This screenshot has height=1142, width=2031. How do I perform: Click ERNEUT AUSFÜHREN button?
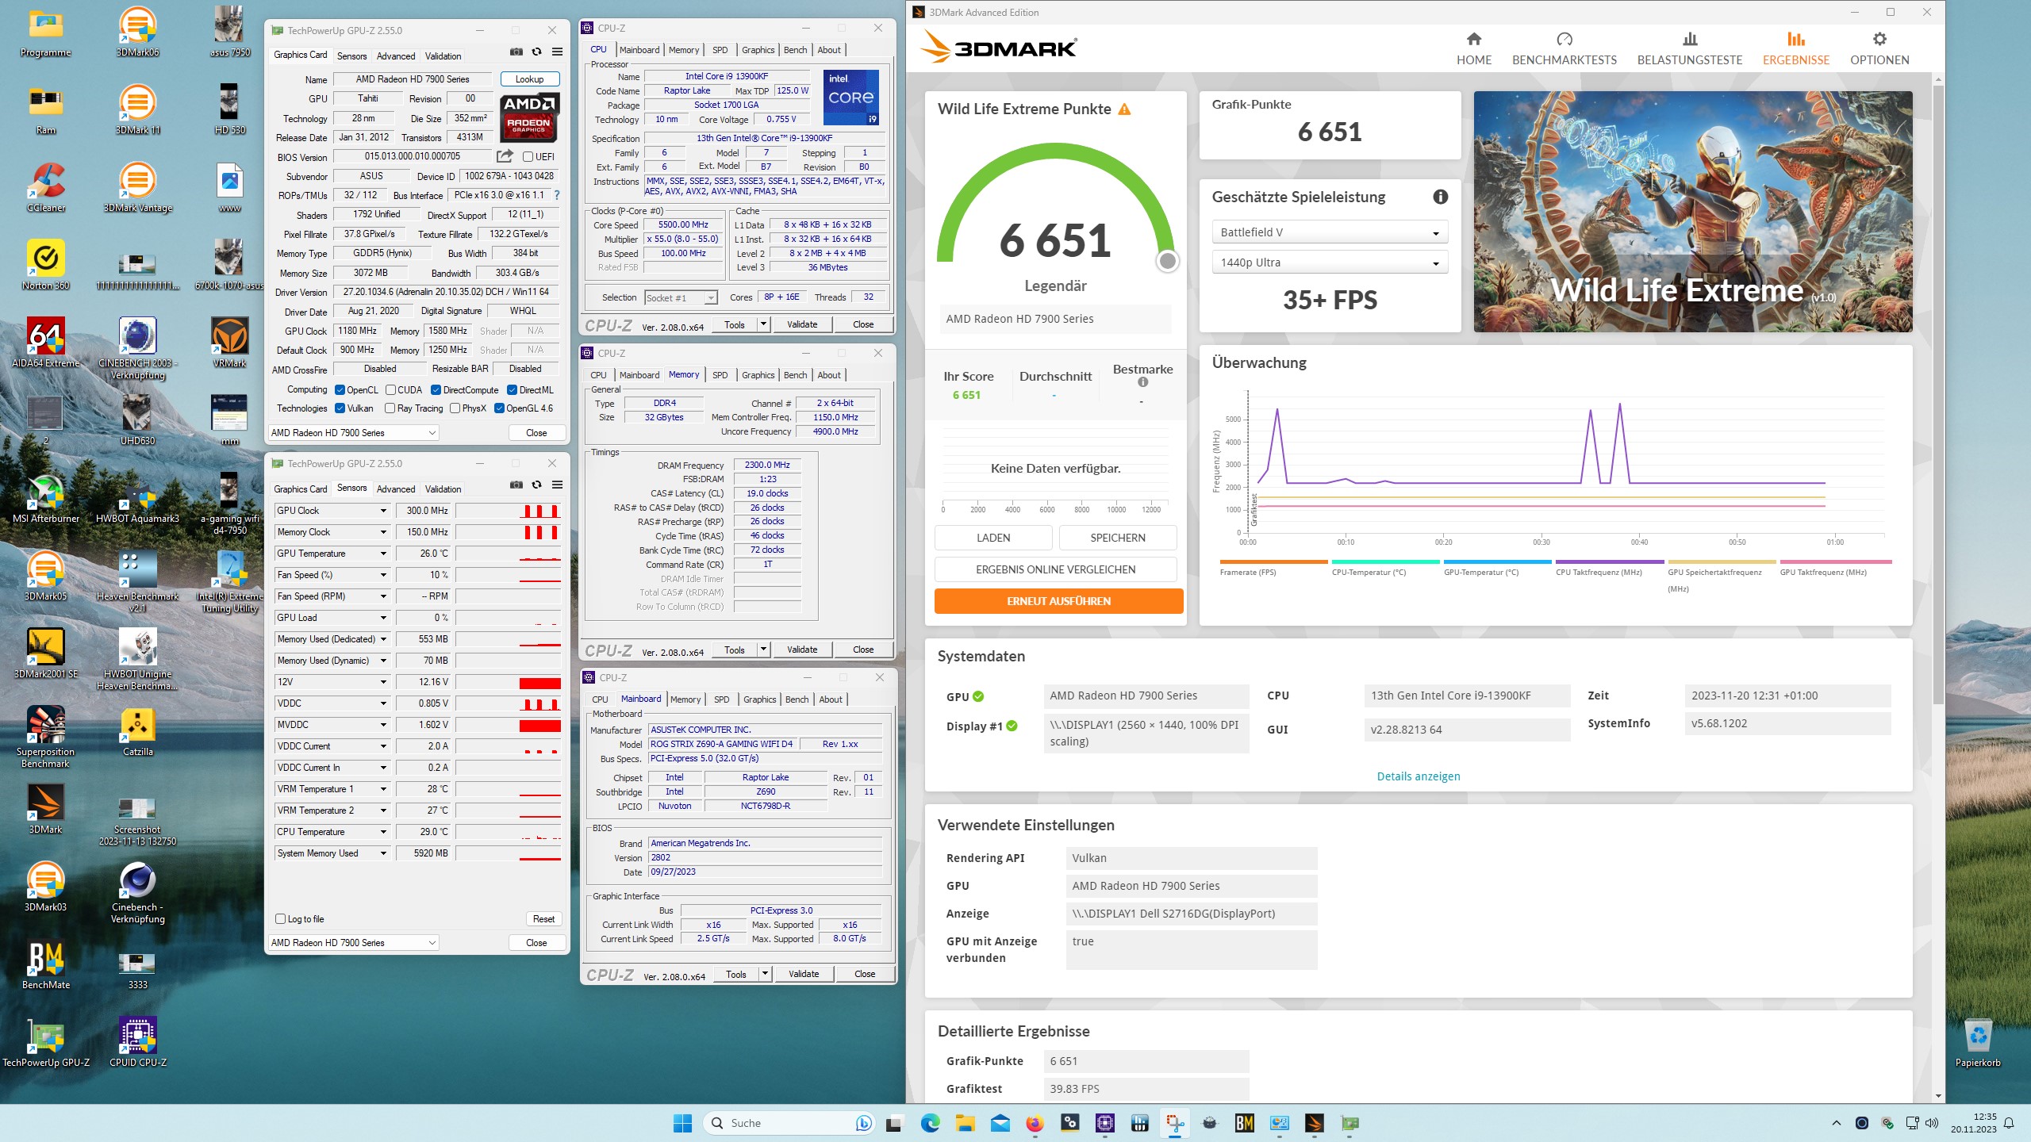[x=1058, y=601]
